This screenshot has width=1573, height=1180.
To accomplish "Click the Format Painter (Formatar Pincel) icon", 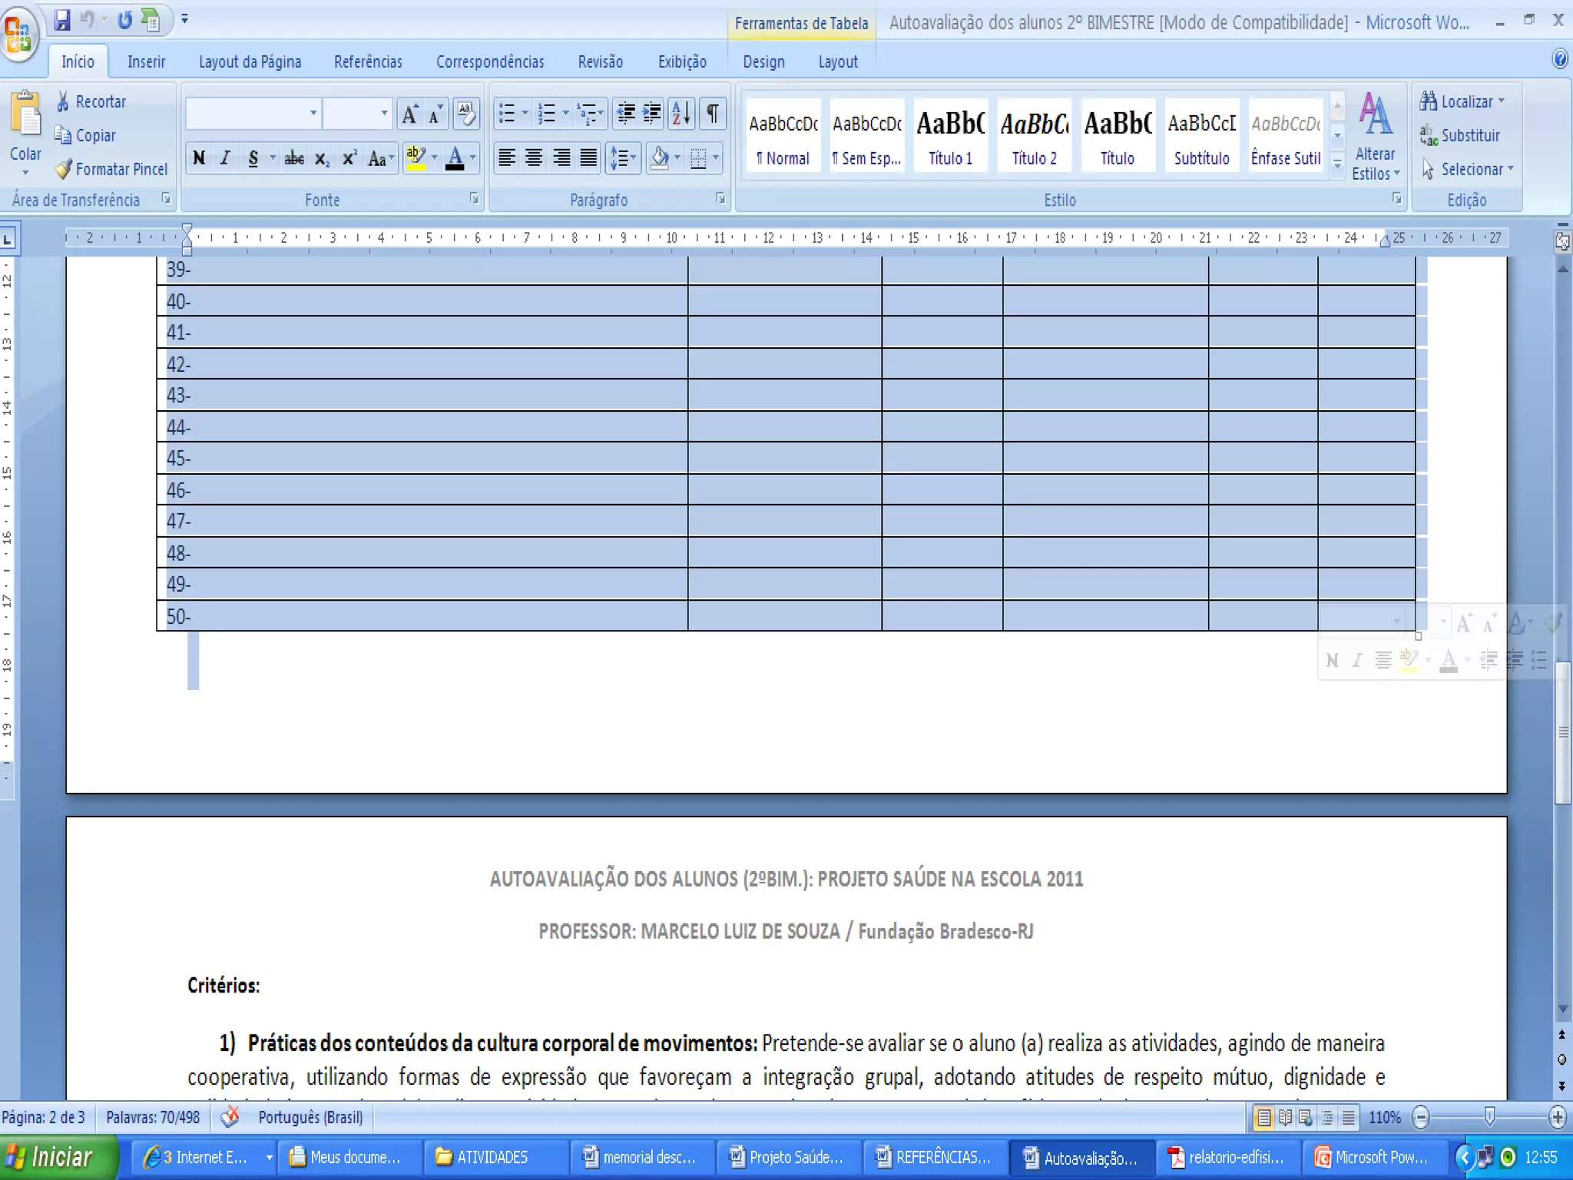I will (65, 169).
